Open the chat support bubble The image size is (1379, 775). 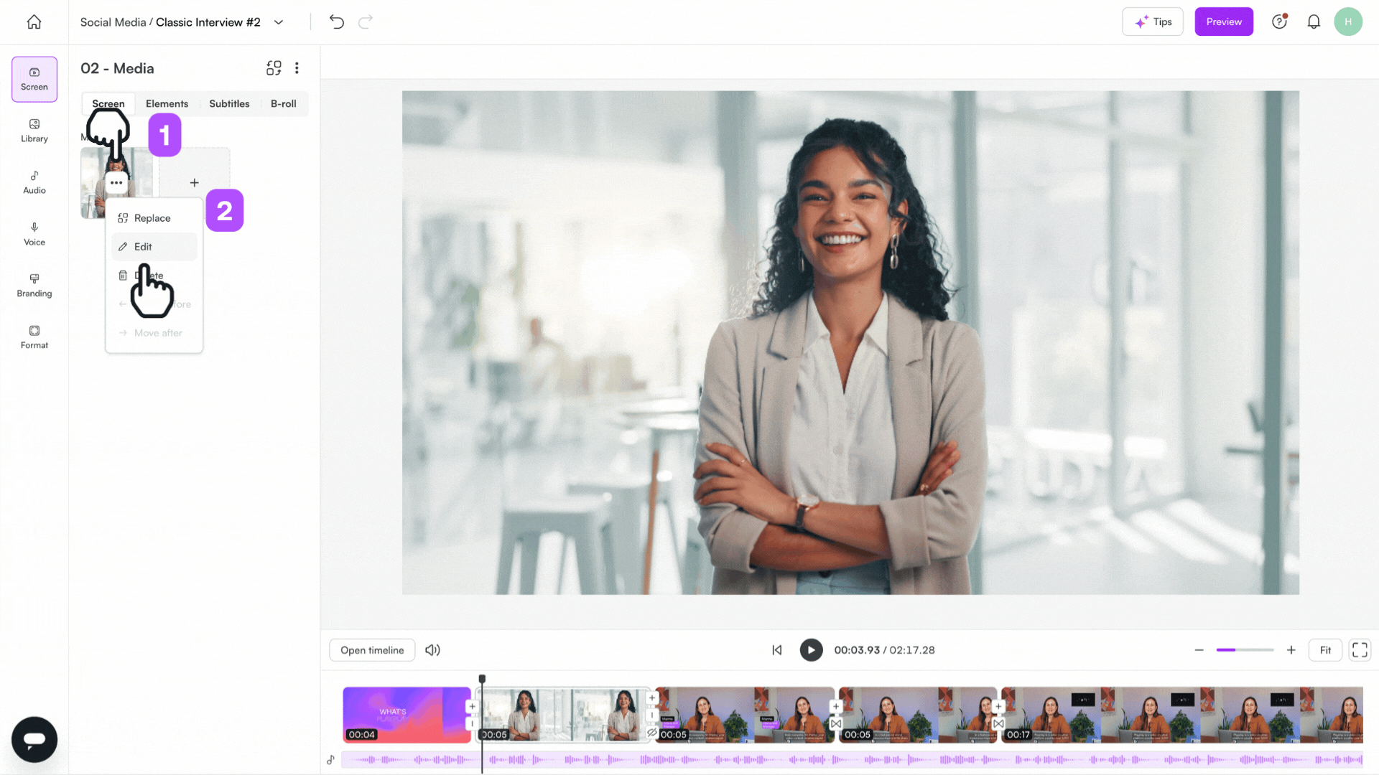34,739
